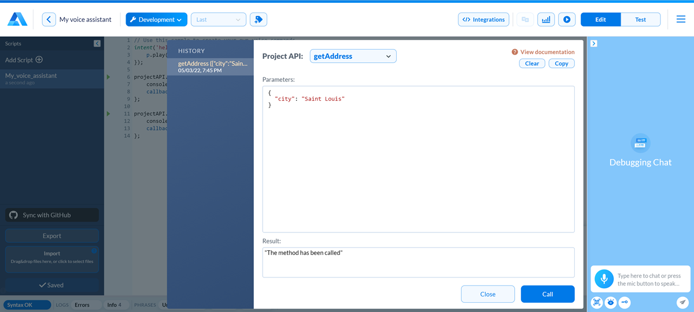Click the Import drag and drop area
694x312 pixels.
pos(52,260)
